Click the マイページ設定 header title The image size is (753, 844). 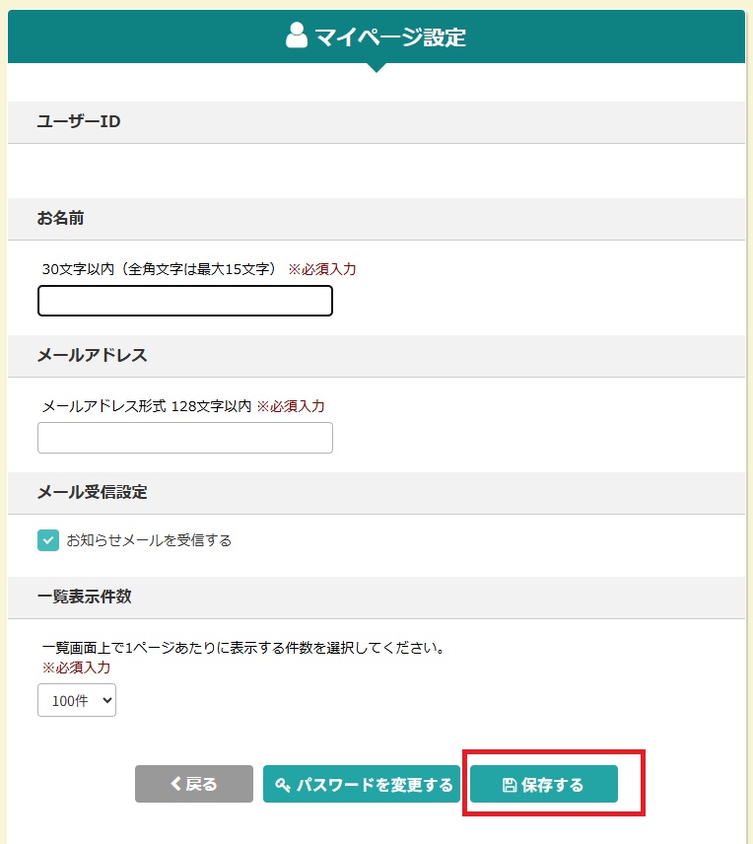tap(389, 37)
